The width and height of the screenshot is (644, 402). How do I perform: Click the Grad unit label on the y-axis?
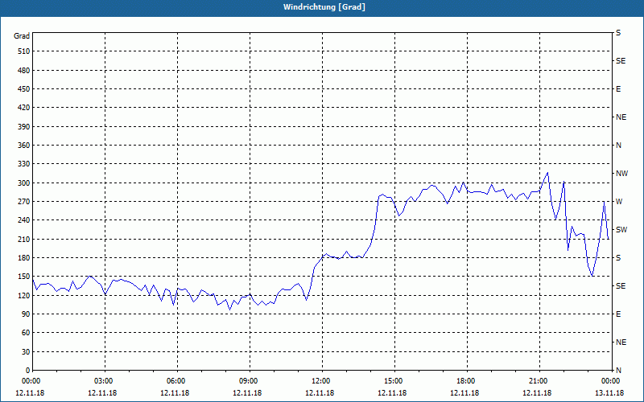22,36
